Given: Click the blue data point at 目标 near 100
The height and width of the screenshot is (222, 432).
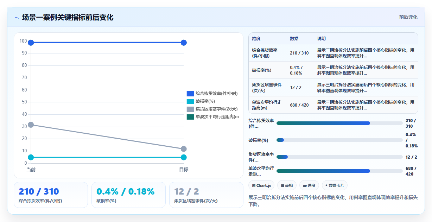Looking at the screenshot, I should [x=184, y=43].
